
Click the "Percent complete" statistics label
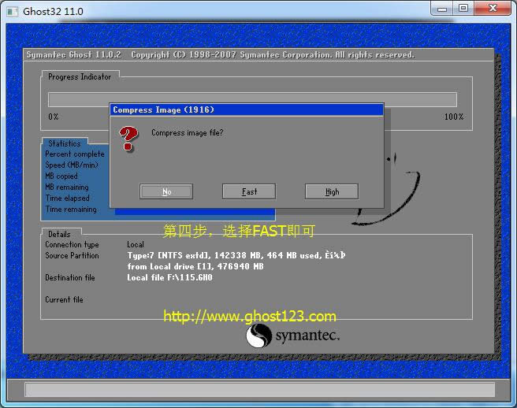[75, 154]
